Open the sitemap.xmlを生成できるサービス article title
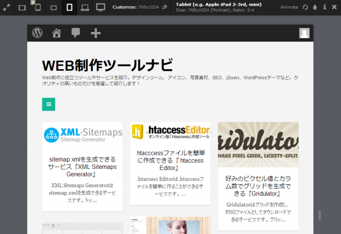This screenshot has width=341, height=234. tap(82, 167)
